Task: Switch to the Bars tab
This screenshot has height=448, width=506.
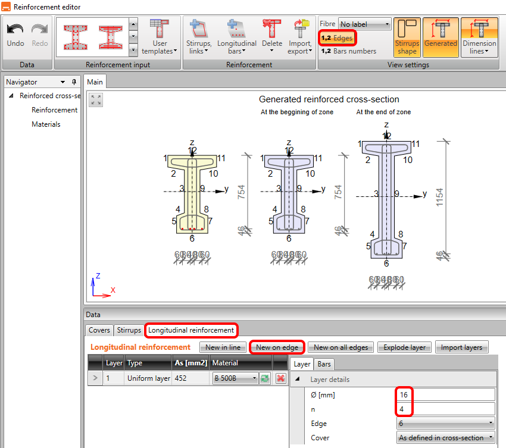Action: pyautogui.click(x=324, y=364)
